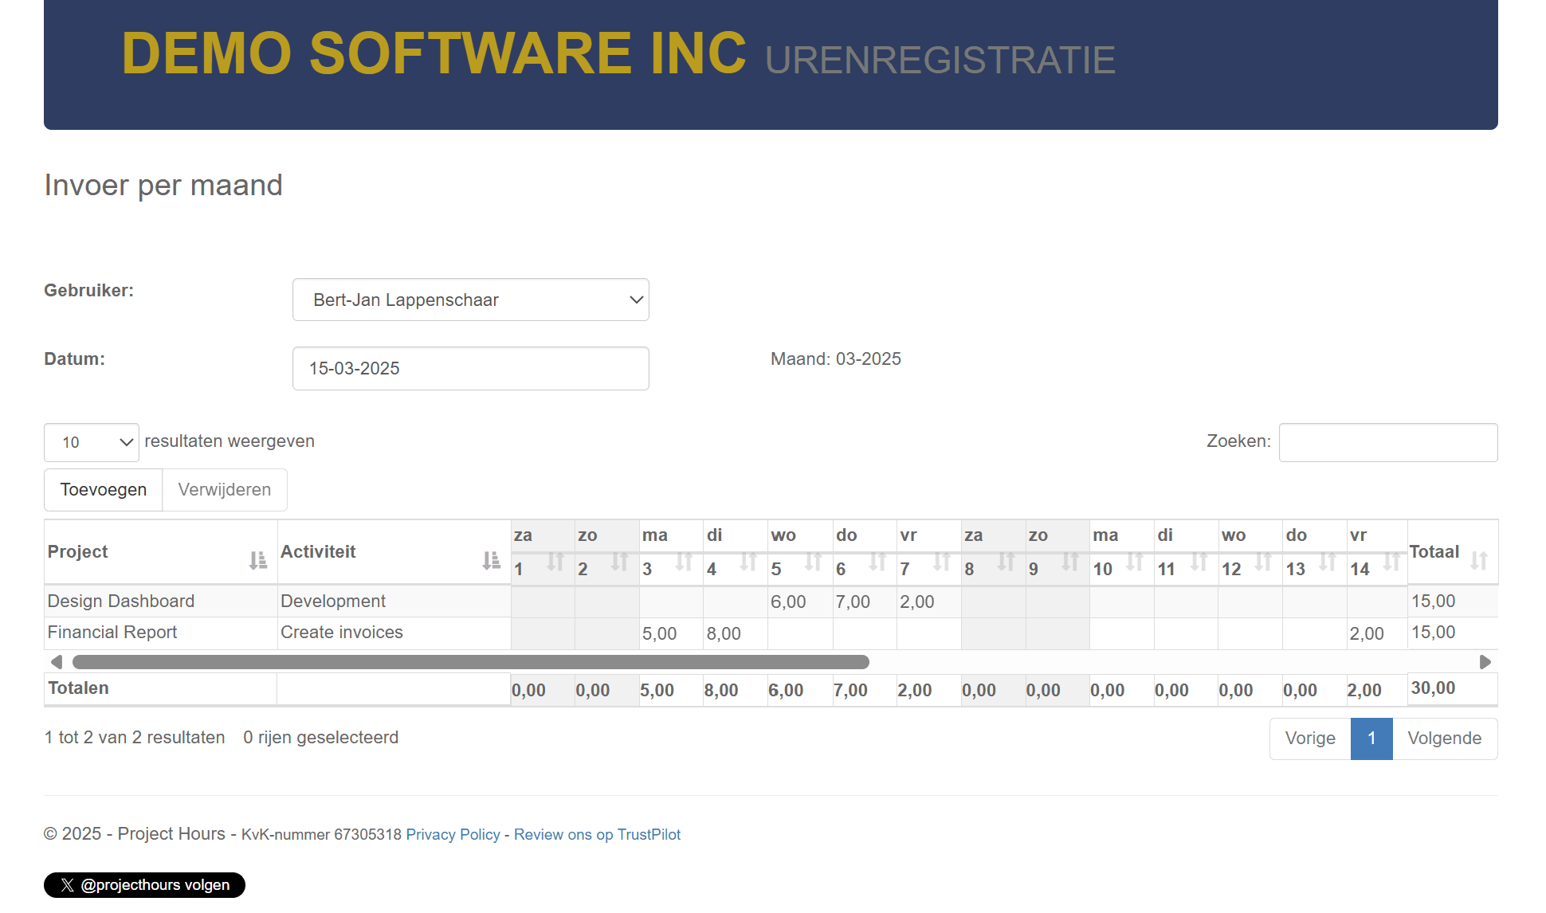Image resolution: width=1546 pixels, height=913 pixels.
Task: Open the Gebruiker dropdown for Bert-Jan Lappenschaar
Action: (470, 300)
